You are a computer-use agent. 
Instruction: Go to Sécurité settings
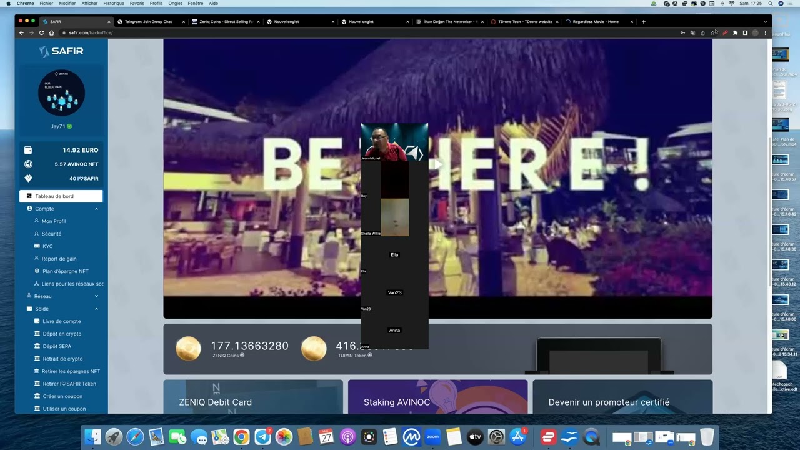pos(51,234)
